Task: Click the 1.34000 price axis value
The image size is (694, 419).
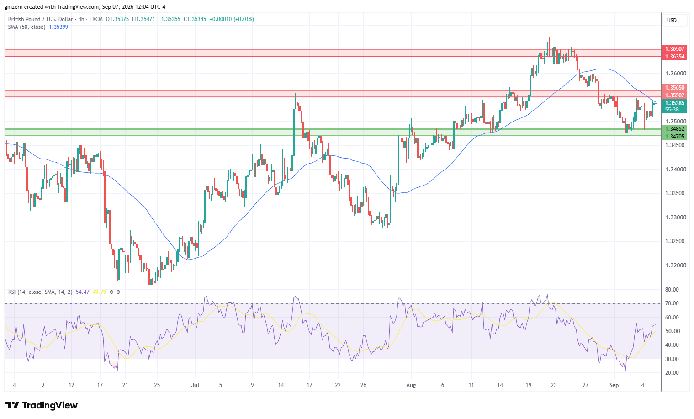Action: point(676,170)
